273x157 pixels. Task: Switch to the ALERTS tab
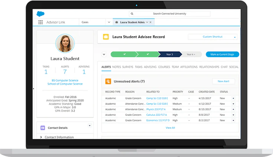pyautogui.click(x=106, y=67)
